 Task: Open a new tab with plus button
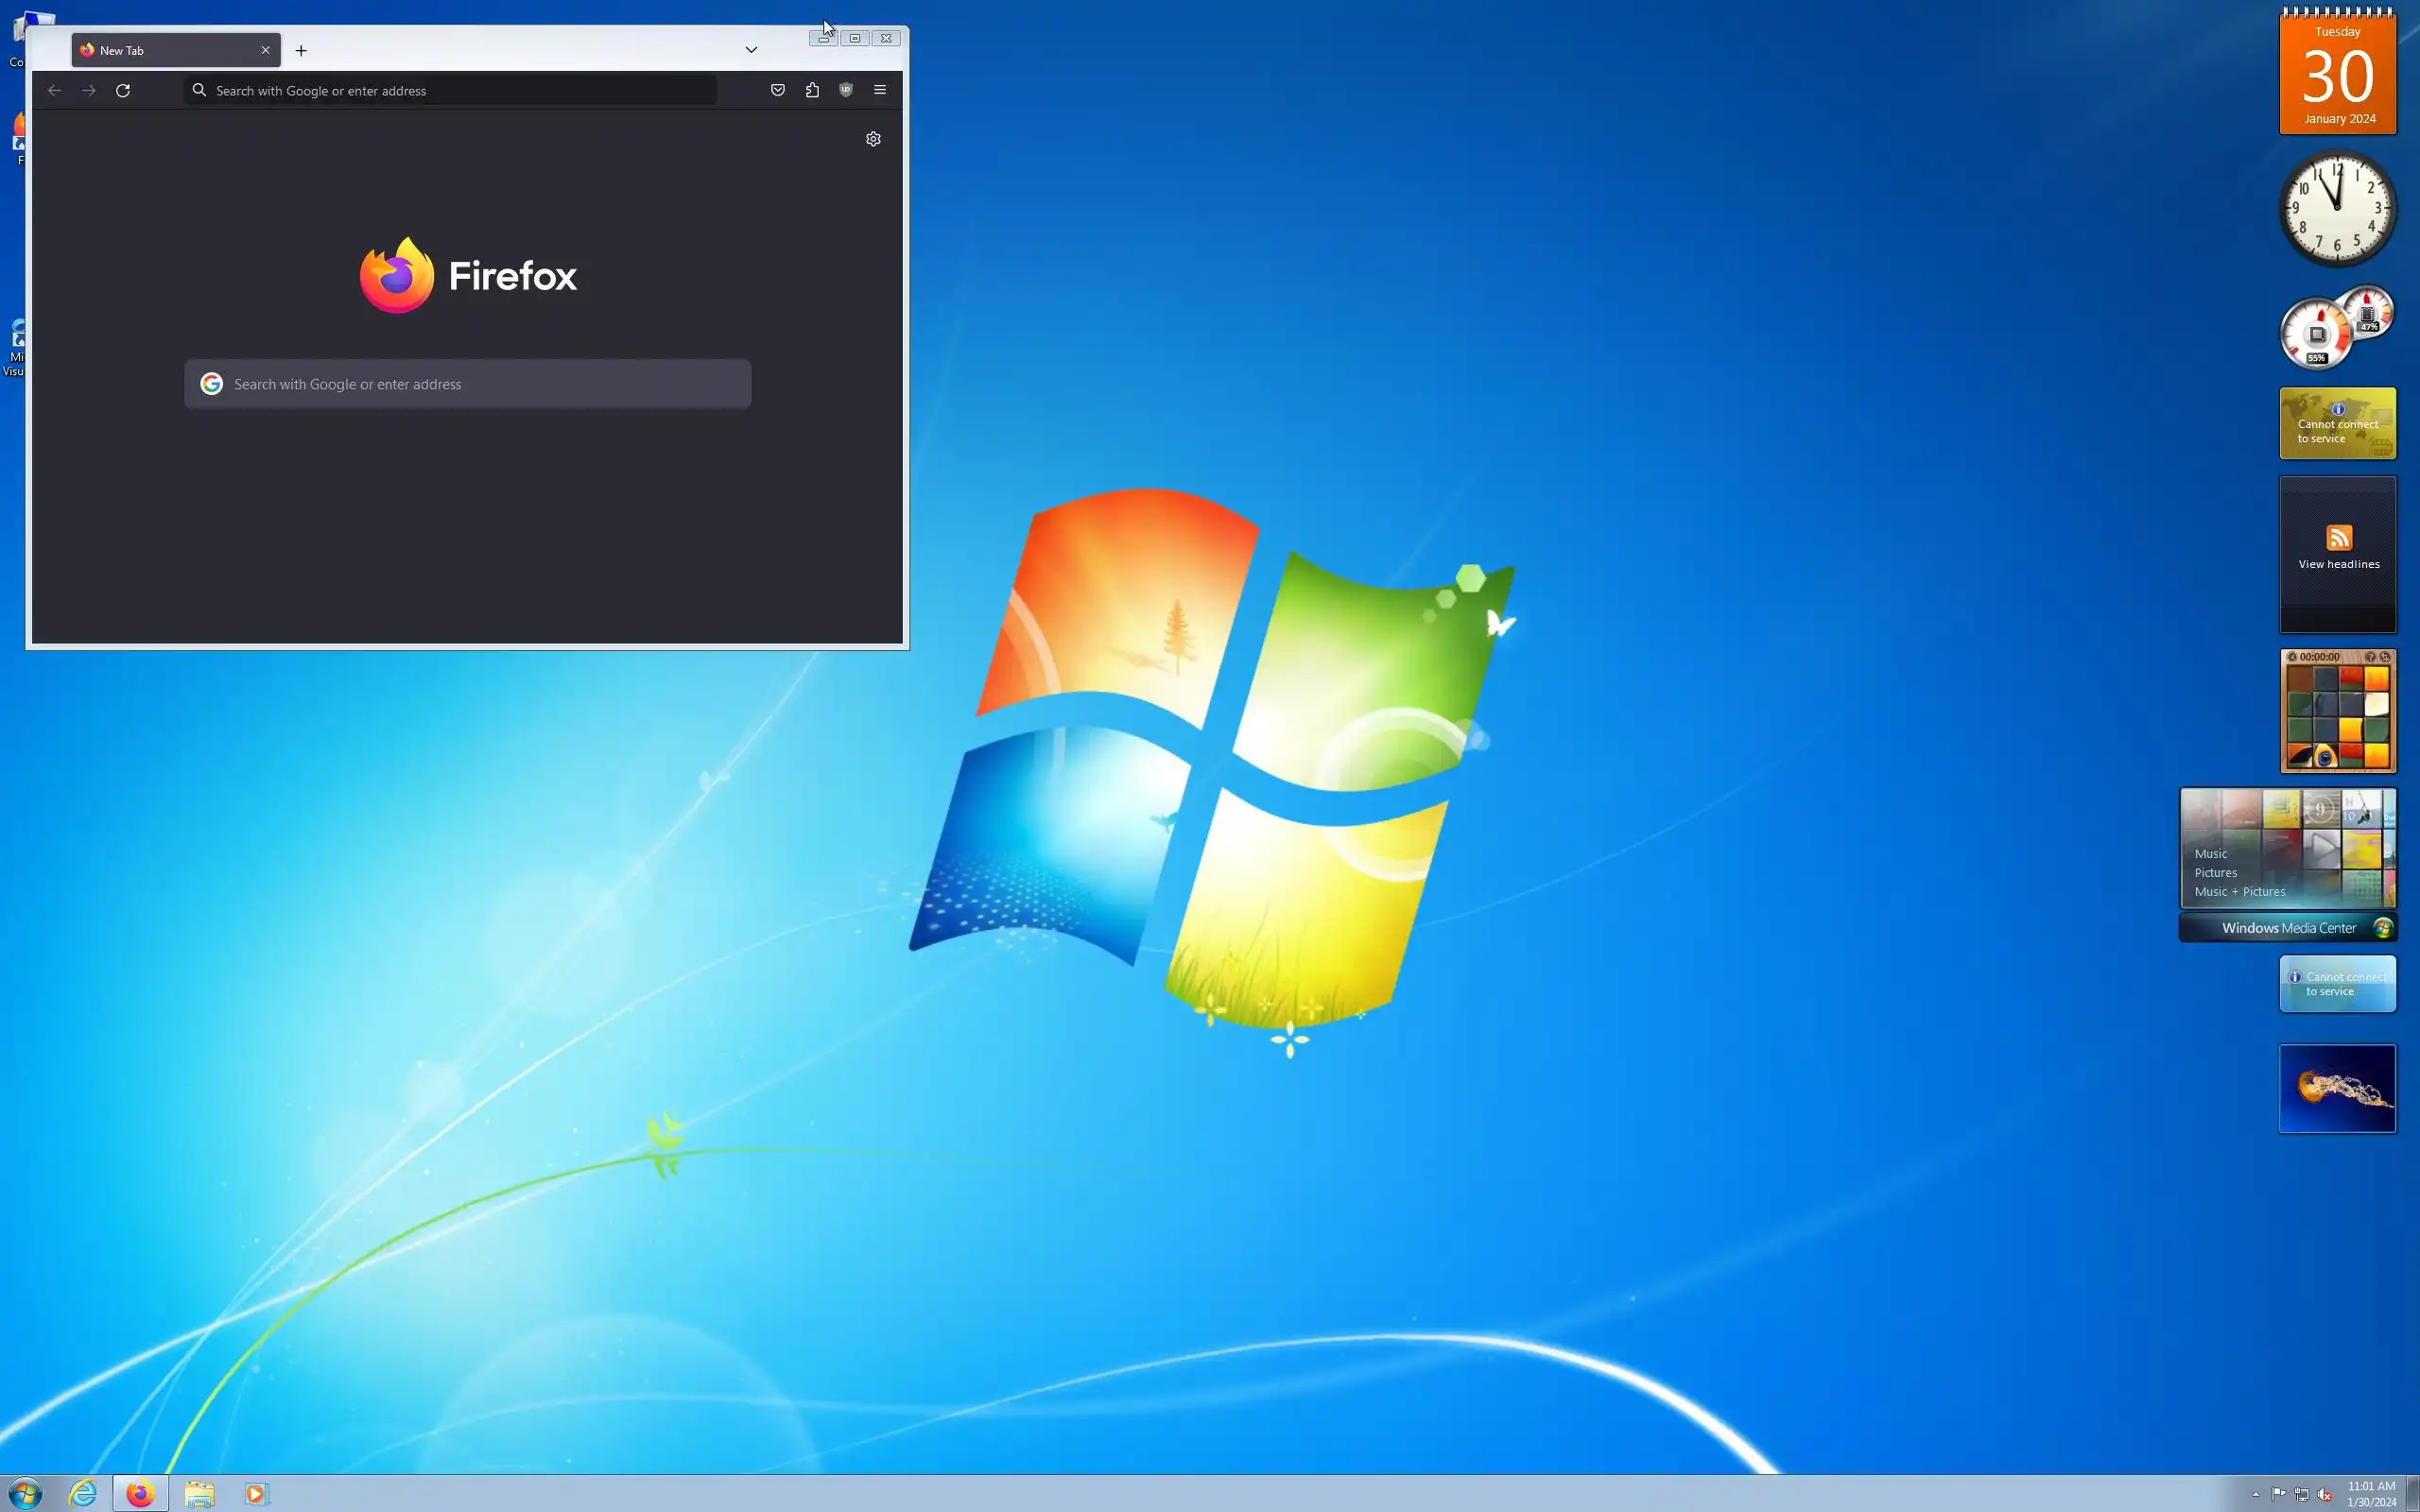click(x=301, y=51)
